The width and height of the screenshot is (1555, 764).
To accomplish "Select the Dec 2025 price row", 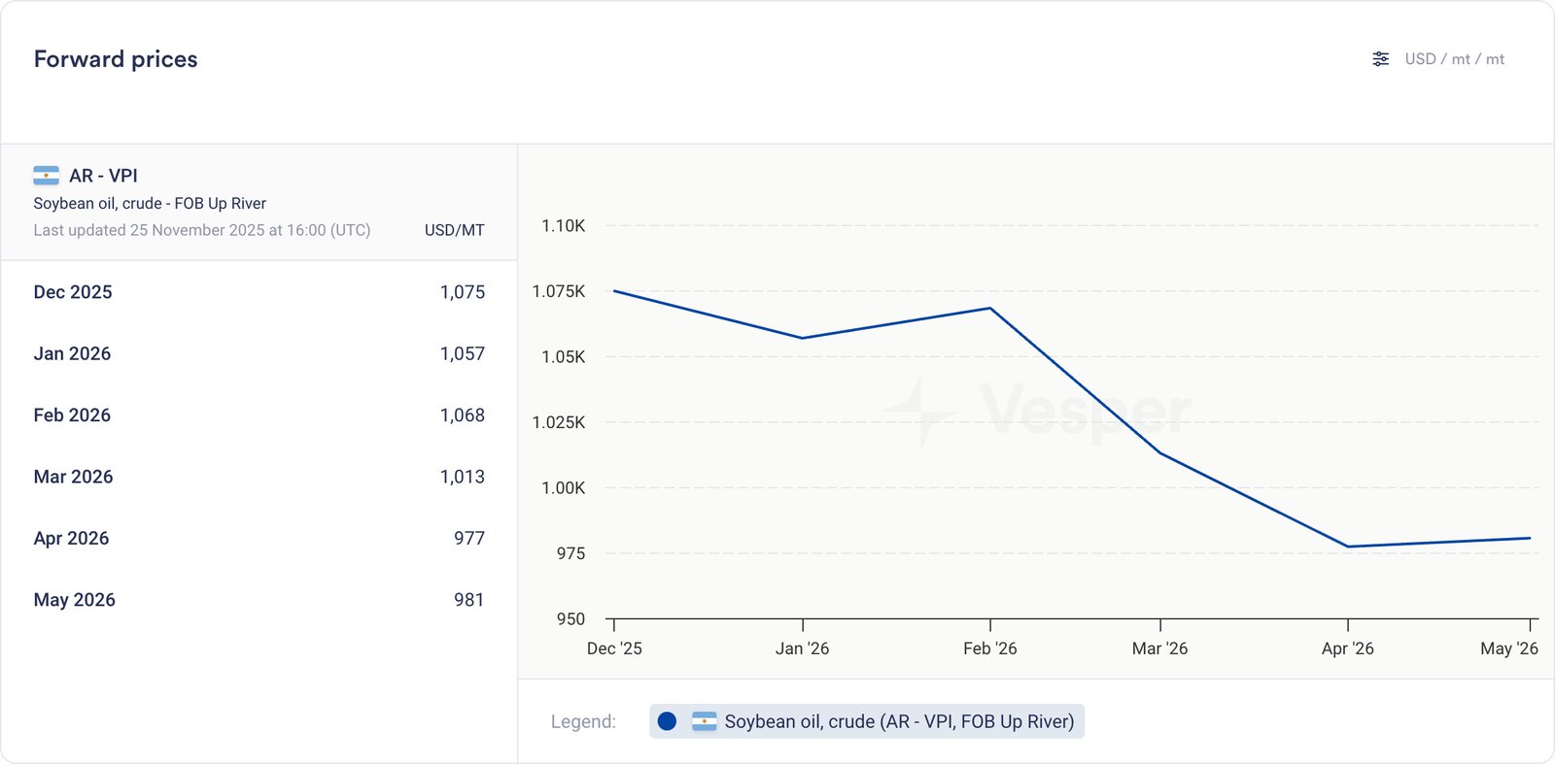I will point(259,292).
